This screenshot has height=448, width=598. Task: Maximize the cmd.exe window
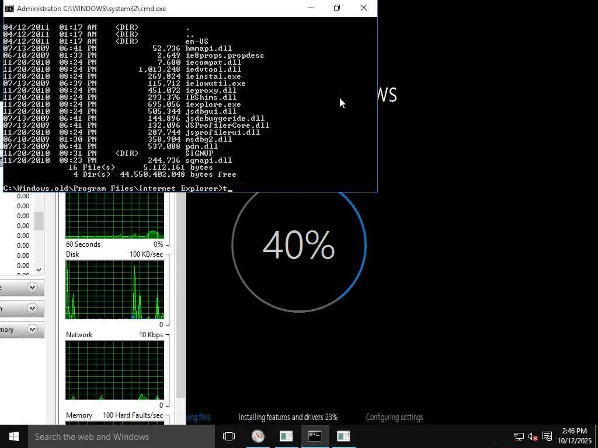tap(337, 8)
